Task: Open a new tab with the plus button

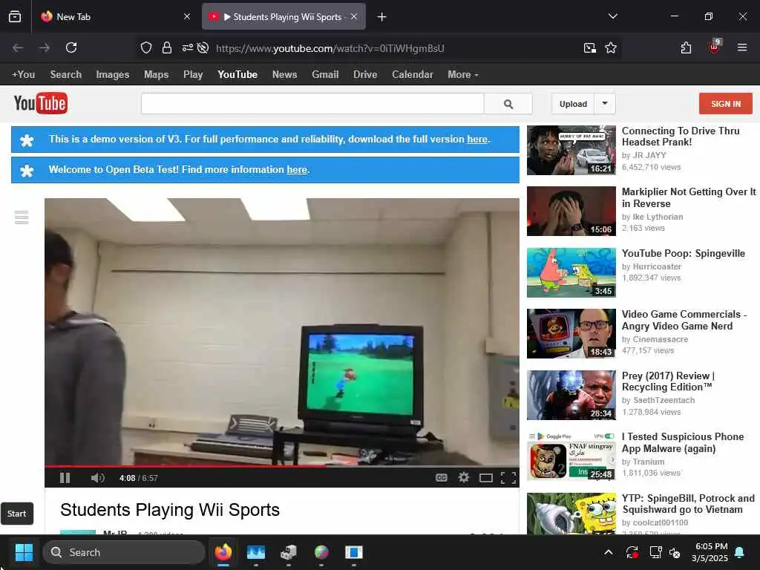Action: click(x=382, y=17)
